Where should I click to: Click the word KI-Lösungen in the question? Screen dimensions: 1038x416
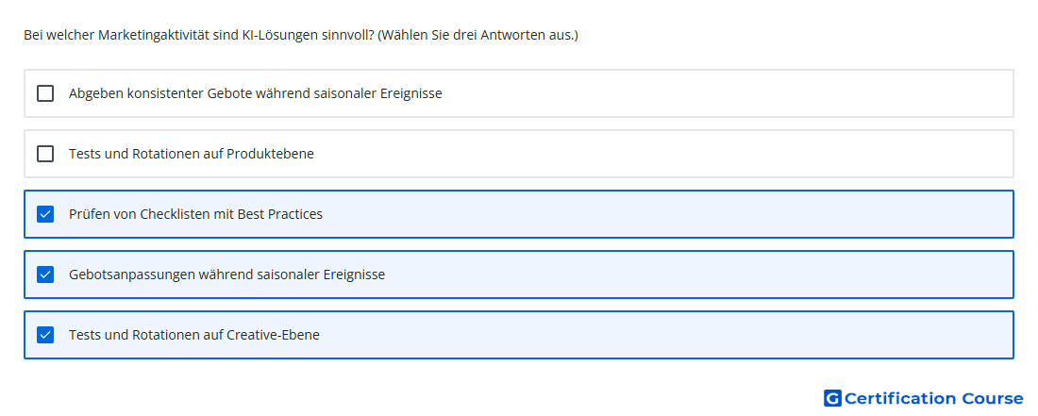pyautogui.click(x=267, y=34)
